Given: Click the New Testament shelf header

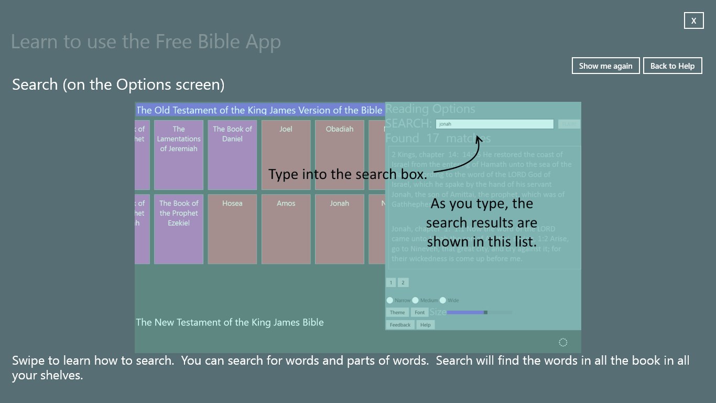Looking at the screenshot, I should pyautogui.click(x=230, y=322).
